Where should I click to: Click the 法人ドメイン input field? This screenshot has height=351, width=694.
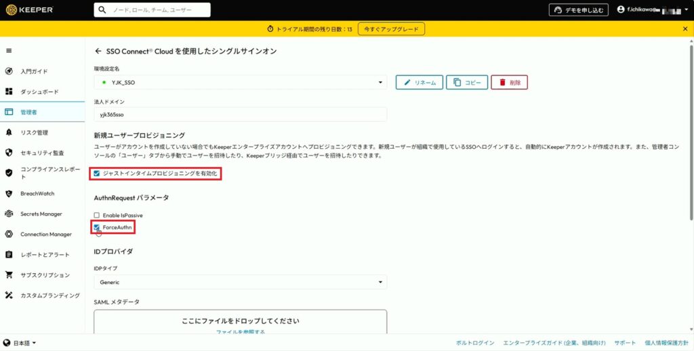[x=241, y=114]
